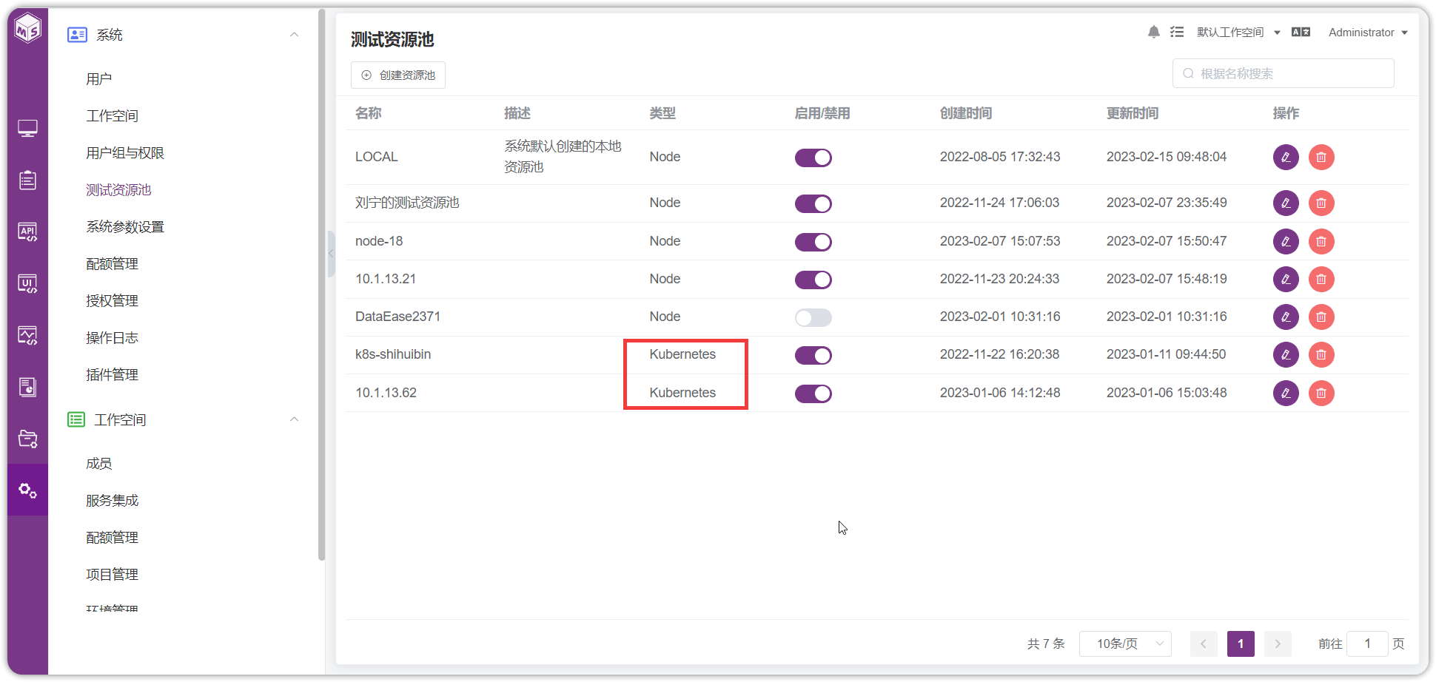
Task: Open 用户组与权限 menu item
Action: pos(125,153)
